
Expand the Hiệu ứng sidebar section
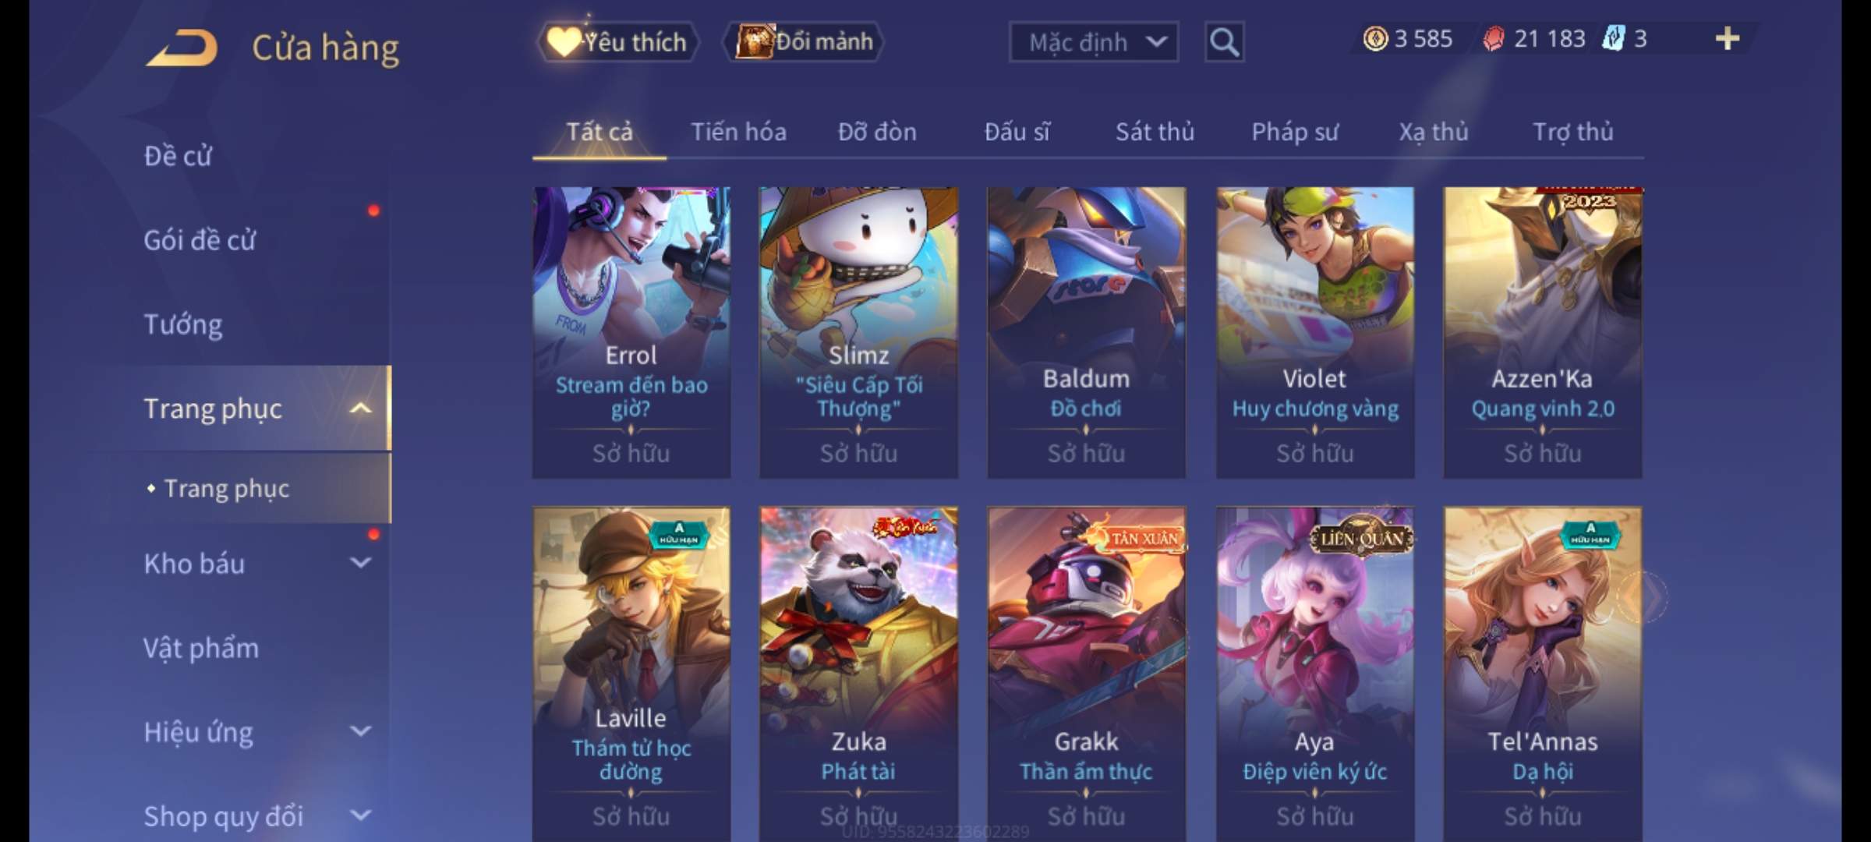360,731
